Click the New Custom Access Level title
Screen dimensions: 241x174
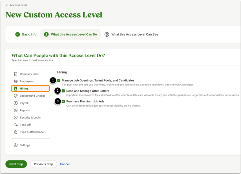coord(54,15)
